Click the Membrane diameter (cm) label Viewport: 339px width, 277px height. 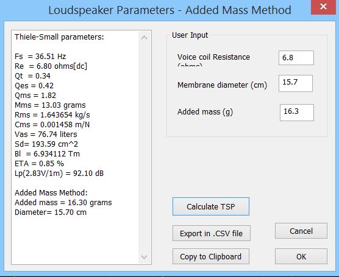pyautogui.click(x=223, y=85)
